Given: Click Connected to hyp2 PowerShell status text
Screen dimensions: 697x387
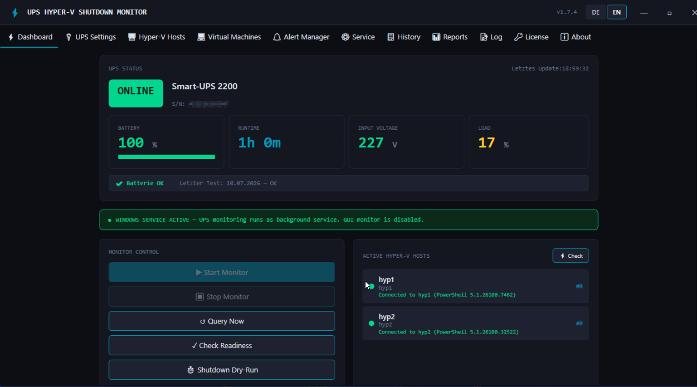Looking at the screenshot, I should click(x=448, y=332).
